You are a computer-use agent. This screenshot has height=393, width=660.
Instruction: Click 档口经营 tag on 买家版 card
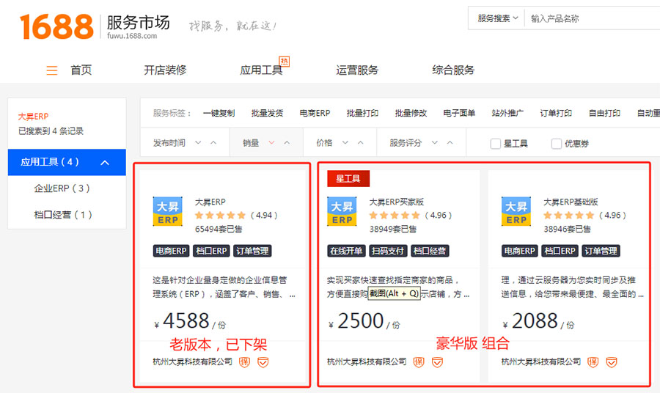pos(430,251)
